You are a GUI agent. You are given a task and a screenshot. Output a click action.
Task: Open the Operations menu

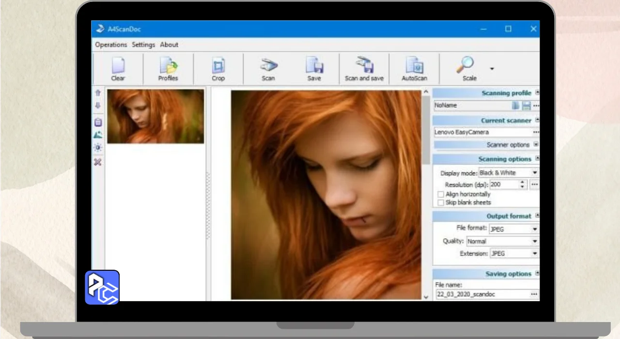point(111,45)
